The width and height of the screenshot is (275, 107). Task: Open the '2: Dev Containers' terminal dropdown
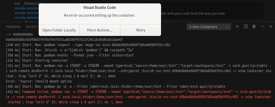(x=209, y=27)
